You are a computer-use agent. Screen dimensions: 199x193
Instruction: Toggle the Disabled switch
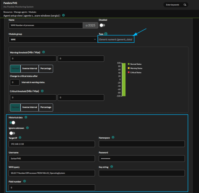point(102,25)
